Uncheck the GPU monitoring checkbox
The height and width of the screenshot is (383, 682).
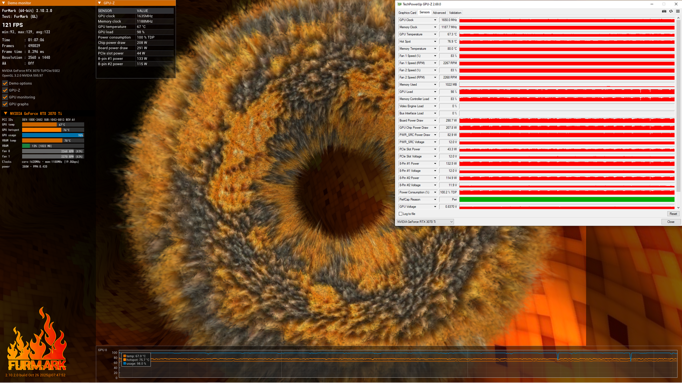point(5,97)
